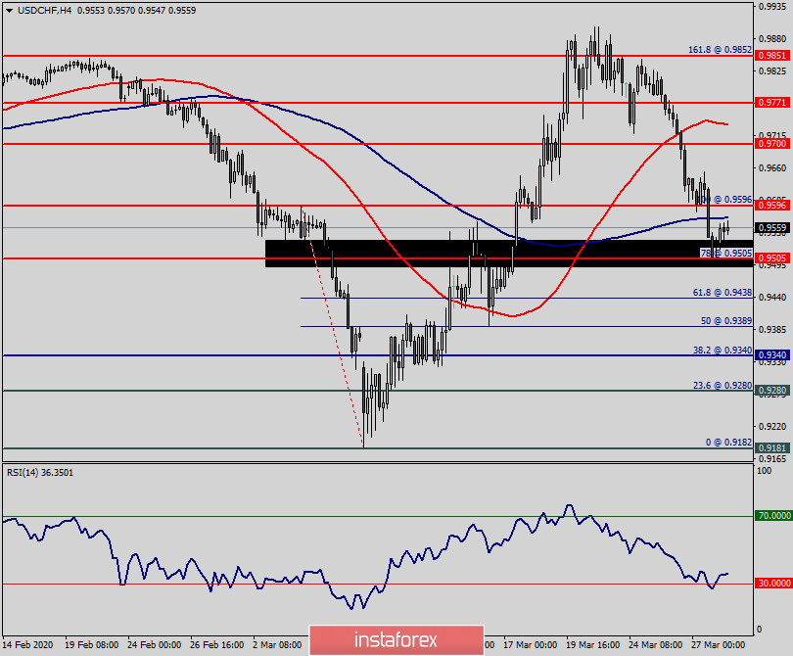
Task: Click the 50 @ 0.9389 Fibonacci label
Action: 725,320
